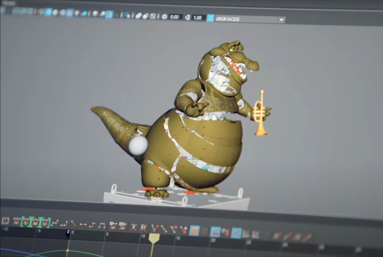Set Flat tangents on the curve

[x=83, y=224]
